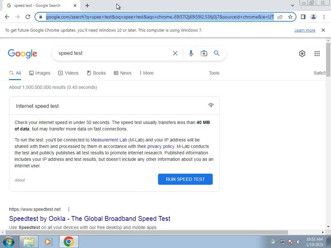Open the taskbar clock showing 10:52 AM

click(x=315, y=242)
